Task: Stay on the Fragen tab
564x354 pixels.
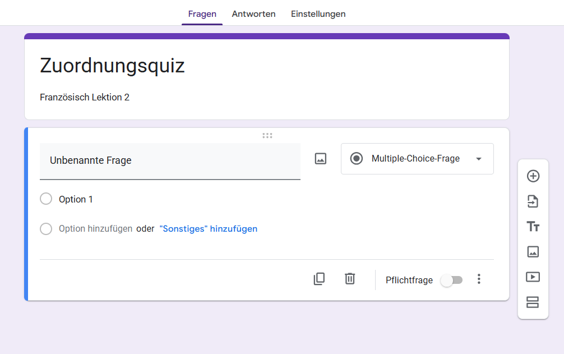Action: pyautogui.click(x=202, y=14)
